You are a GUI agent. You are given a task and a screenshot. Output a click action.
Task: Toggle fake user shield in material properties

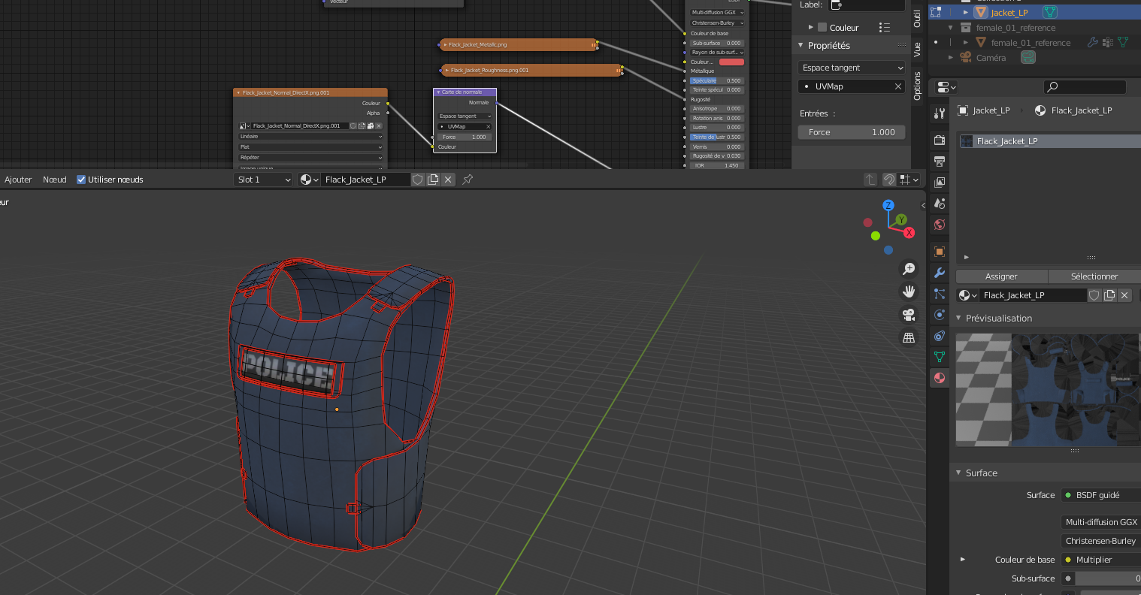(x=1094, y=295)
